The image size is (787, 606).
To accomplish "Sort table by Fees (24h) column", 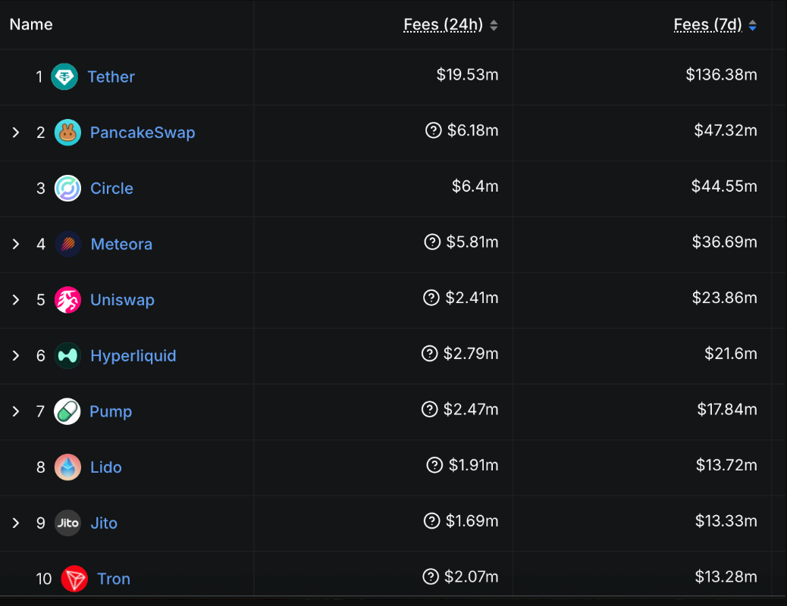I will click(444, 25).
